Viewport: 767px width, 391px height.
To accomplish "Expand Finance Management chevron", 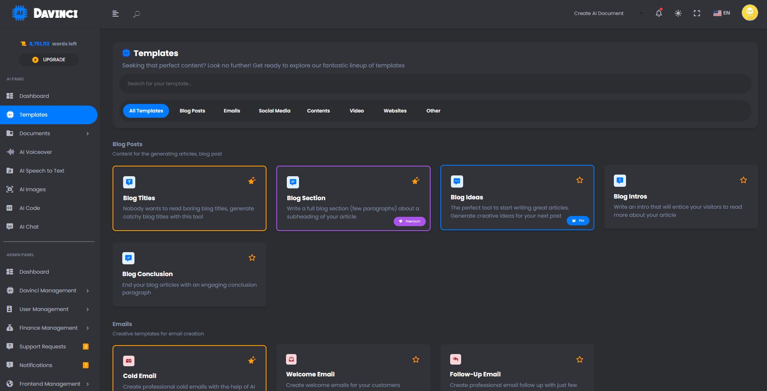I will (87, 328).
